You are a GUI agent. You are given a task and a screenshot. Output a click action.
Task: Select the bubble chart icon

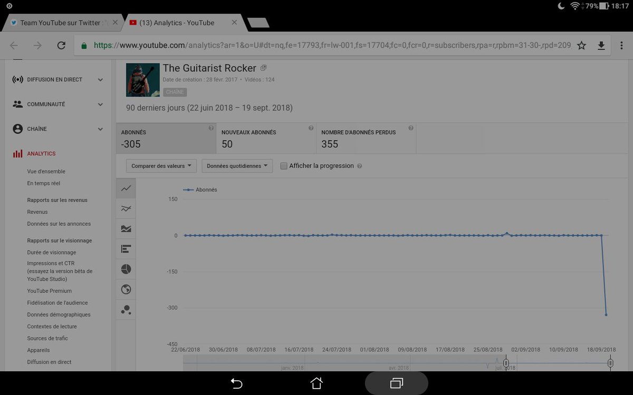tap(126, 310)
